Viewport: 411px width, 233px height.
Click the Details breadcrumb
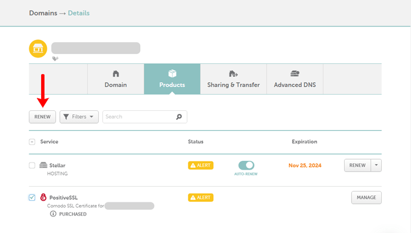79,13
